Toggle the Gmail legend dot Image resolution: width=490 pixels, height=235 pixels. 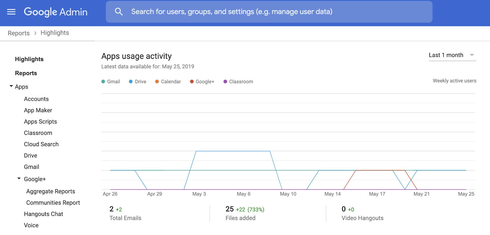[x=103, y=81]
